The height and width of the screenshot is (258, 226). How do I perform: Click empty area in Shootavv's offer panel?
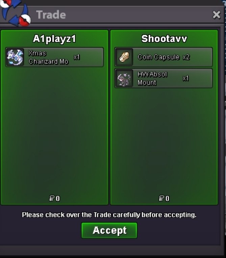pyautogui.click(x=164, y=140)
